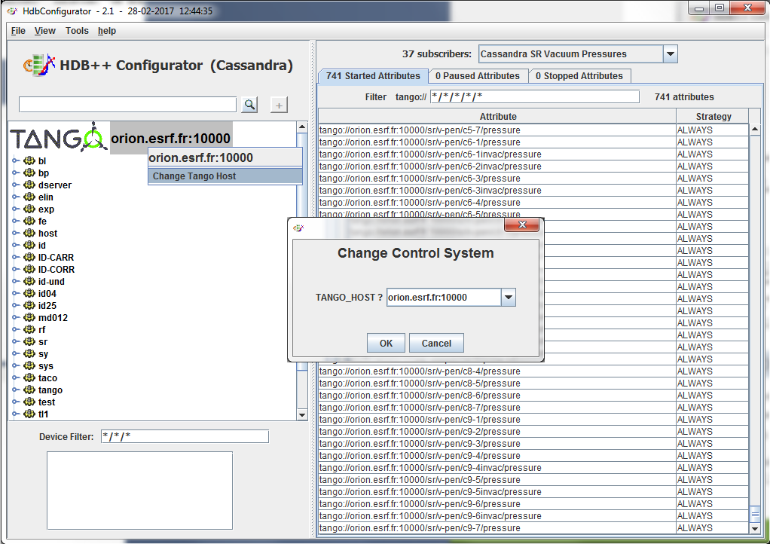
Task: Expand the 'bl' tree node
Action: tap(14, 161)
